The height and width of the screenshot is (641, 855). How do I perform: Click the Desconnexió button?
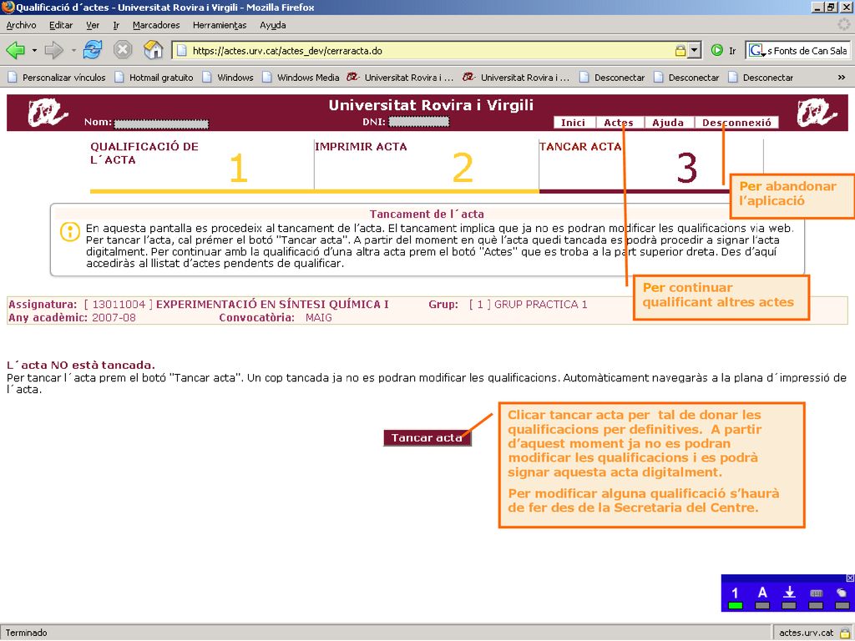pyautogui.click(x=736, y=123)
